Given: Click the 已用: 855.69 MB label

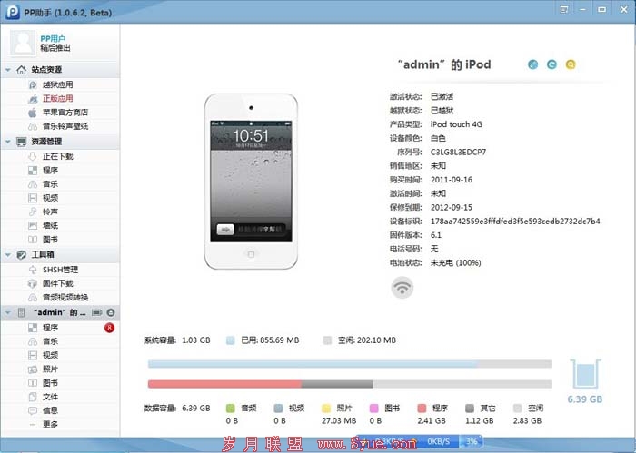Looking at the screenshot, I should coord(270,340).
